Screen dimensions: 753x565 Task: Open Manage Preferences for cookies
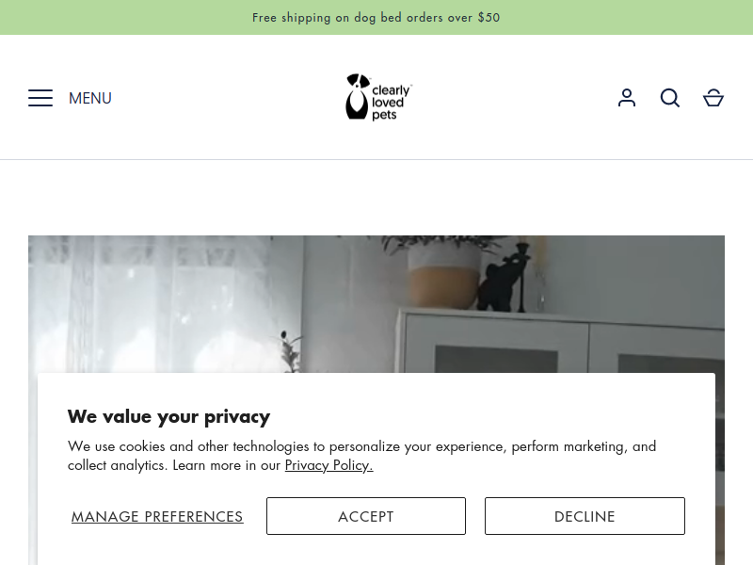click(x=157, y=516)
